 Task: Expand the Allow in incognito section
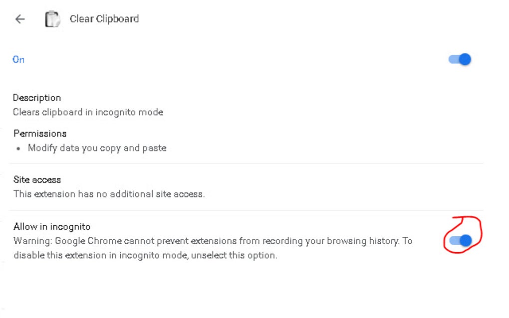coord(52,226)
